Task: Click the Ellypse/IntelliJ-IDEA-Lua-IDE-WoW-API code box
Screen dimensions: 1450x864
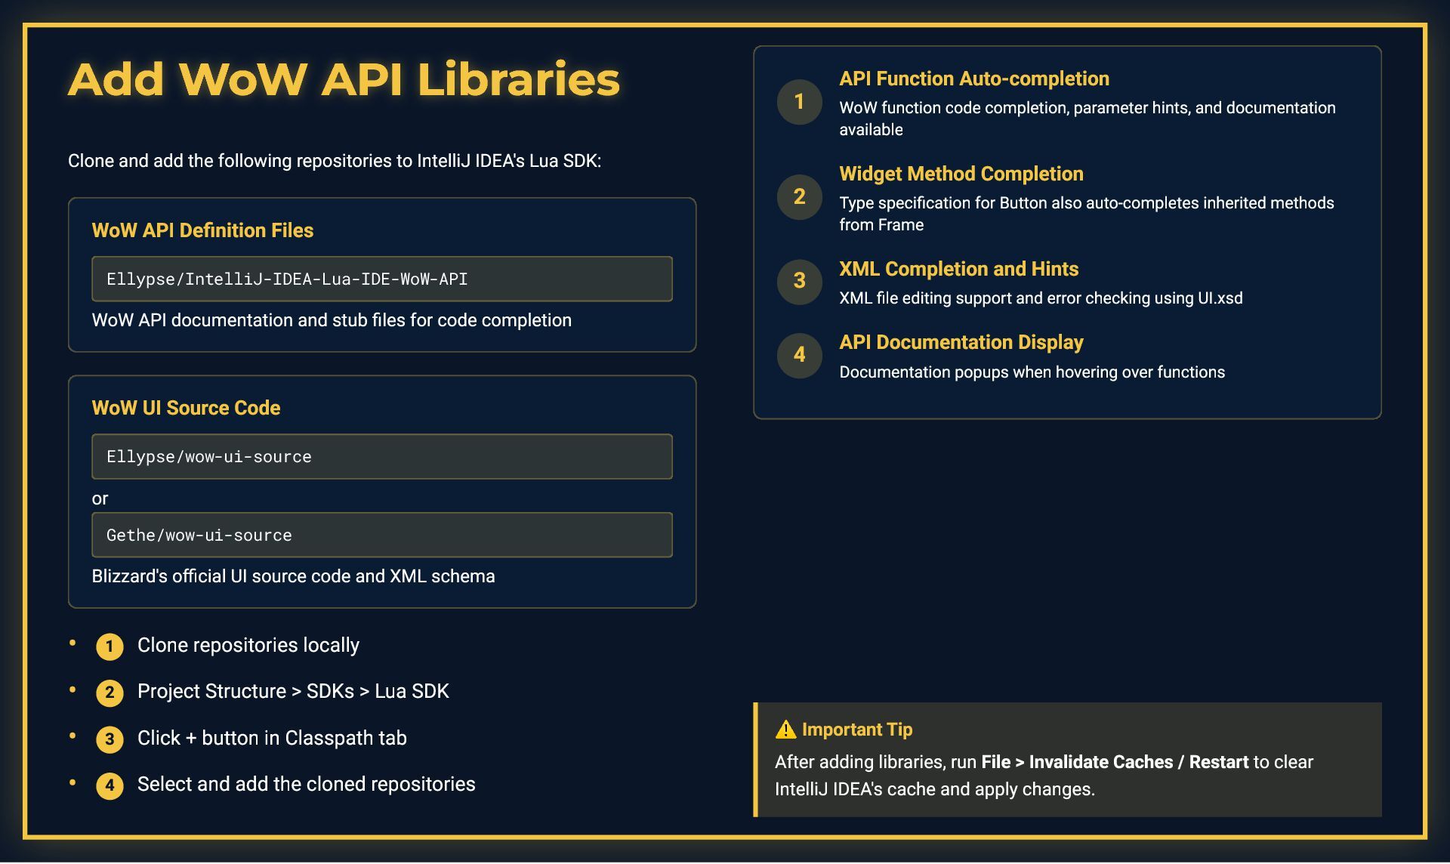Action: pyautogui.click(x=381, y=279)
